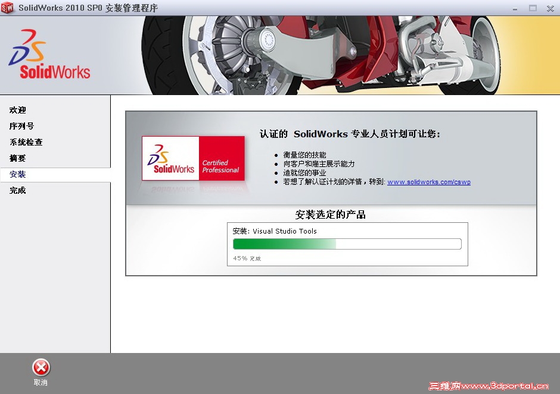The image size is (560, 394).
Task: Click the 取消 label under cancel icon
Action: click(x=41, y=383)
